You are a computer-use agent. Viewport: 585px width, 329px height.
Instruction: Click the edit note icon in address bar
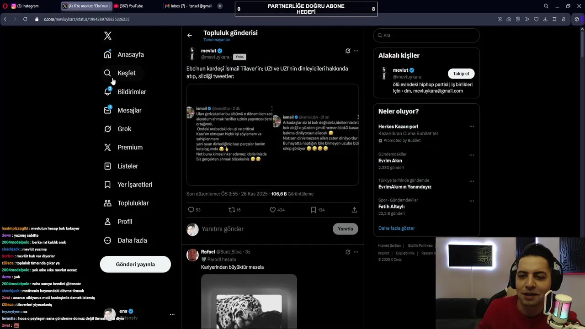click(x=500, y=19)
